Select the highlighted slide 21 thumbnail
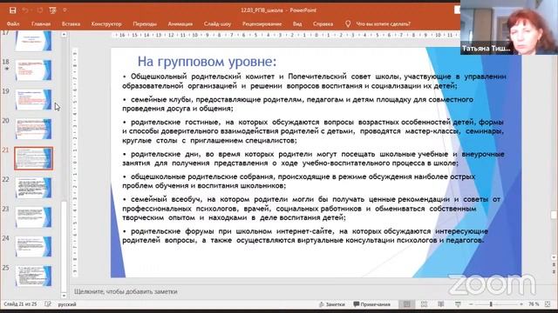The image size is (558, 313). pyautogui.click(x=33, y=158)
